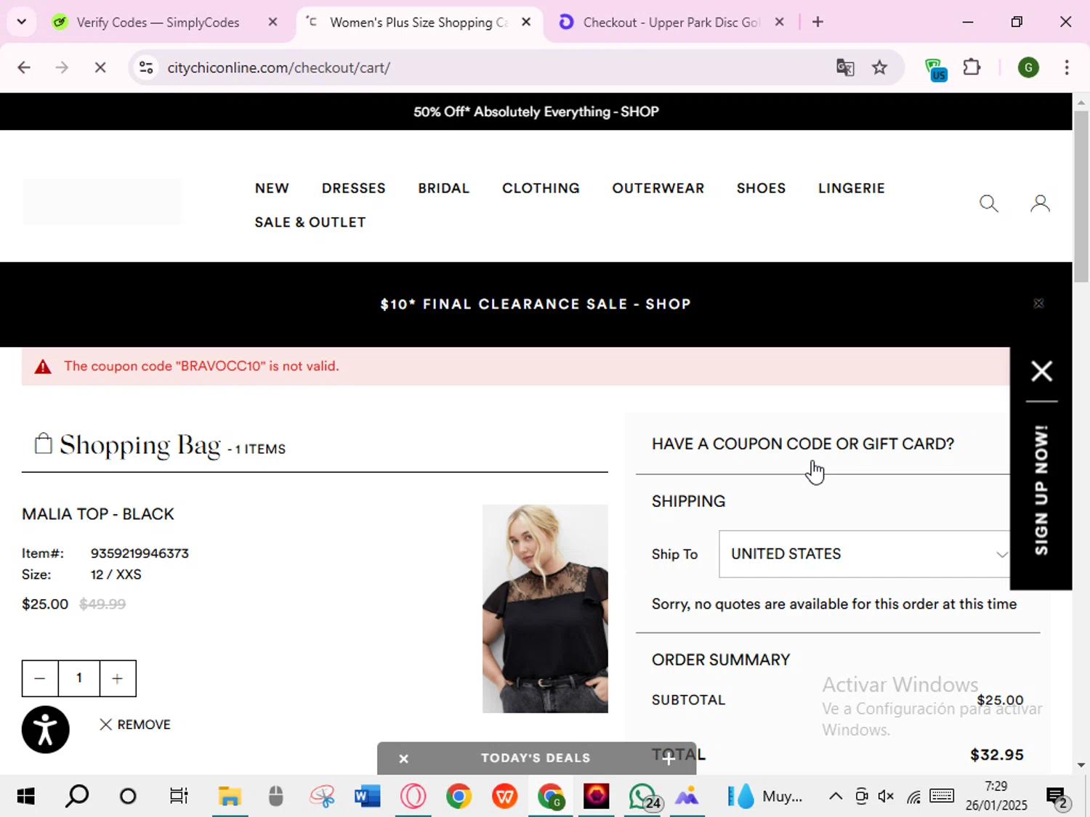Click the Today's Deals label

point(536,758)
